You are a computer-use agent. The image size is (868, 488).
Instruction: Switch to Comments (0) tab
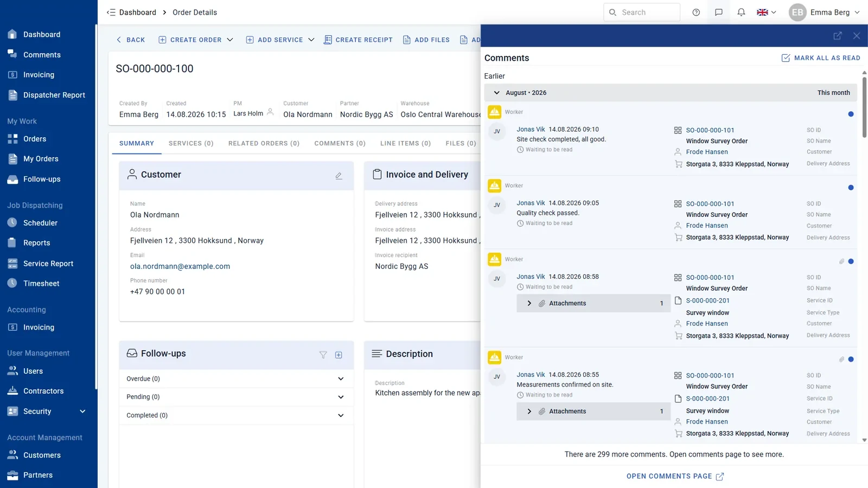(340, 144)
